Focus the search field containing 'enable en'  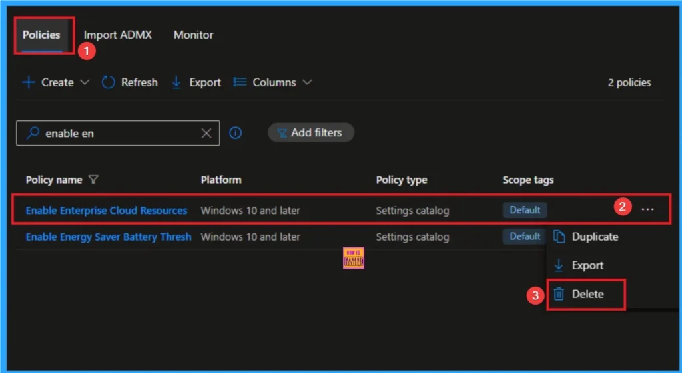click(118, 133)
